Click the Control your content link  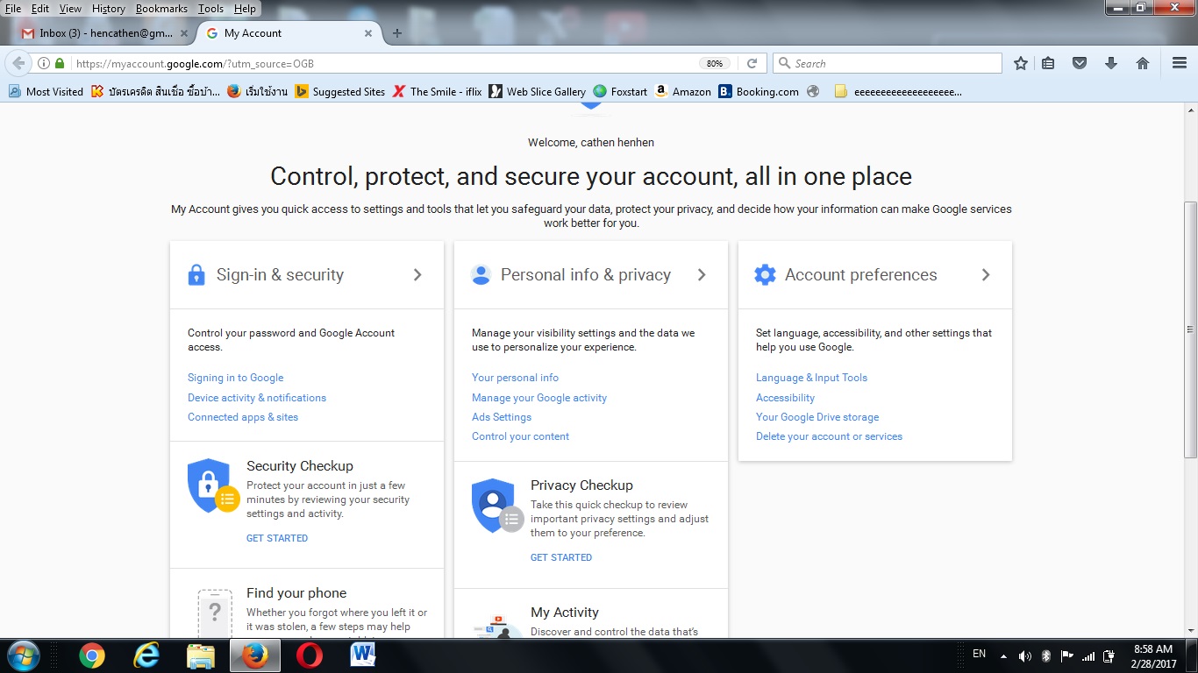[521, 436]
